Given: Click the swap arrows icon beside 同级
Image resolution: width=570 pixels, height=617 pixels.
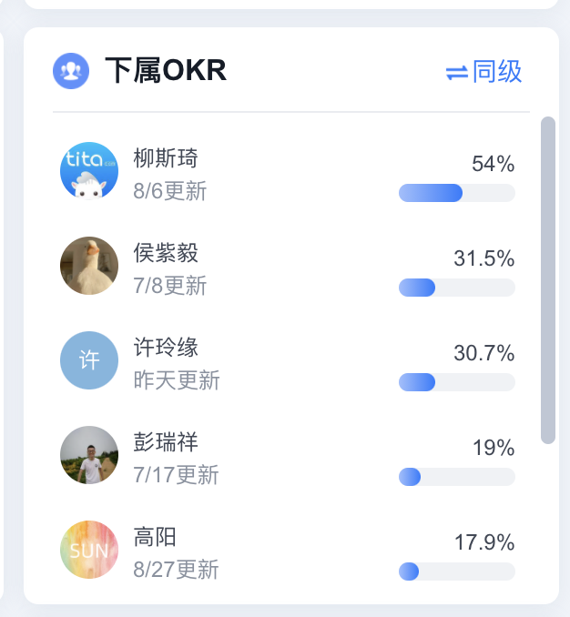Looking at the screenshot, I should (x=456, y=73).
